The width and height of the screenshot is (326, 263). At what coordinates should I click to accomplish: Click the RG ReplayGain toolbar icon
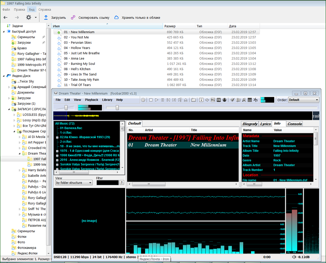(x=213, y=100)
